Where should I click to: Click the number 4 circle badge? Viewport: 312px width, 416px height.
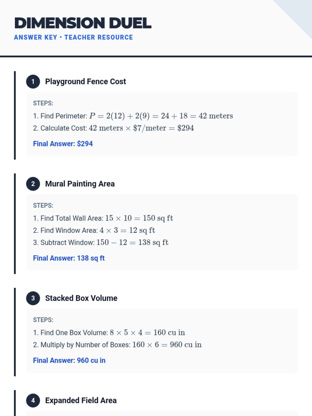pyautogui.click(x=33, y=400)
